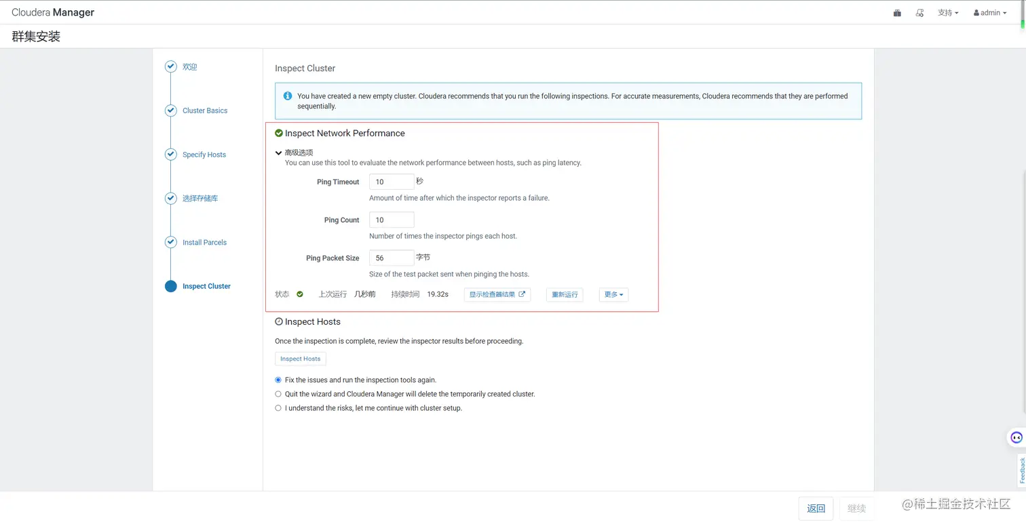This screenshot has width=1026, height=526.
Task: Collapse the 高级选项 advanced options section
Action: click(294, 153)
